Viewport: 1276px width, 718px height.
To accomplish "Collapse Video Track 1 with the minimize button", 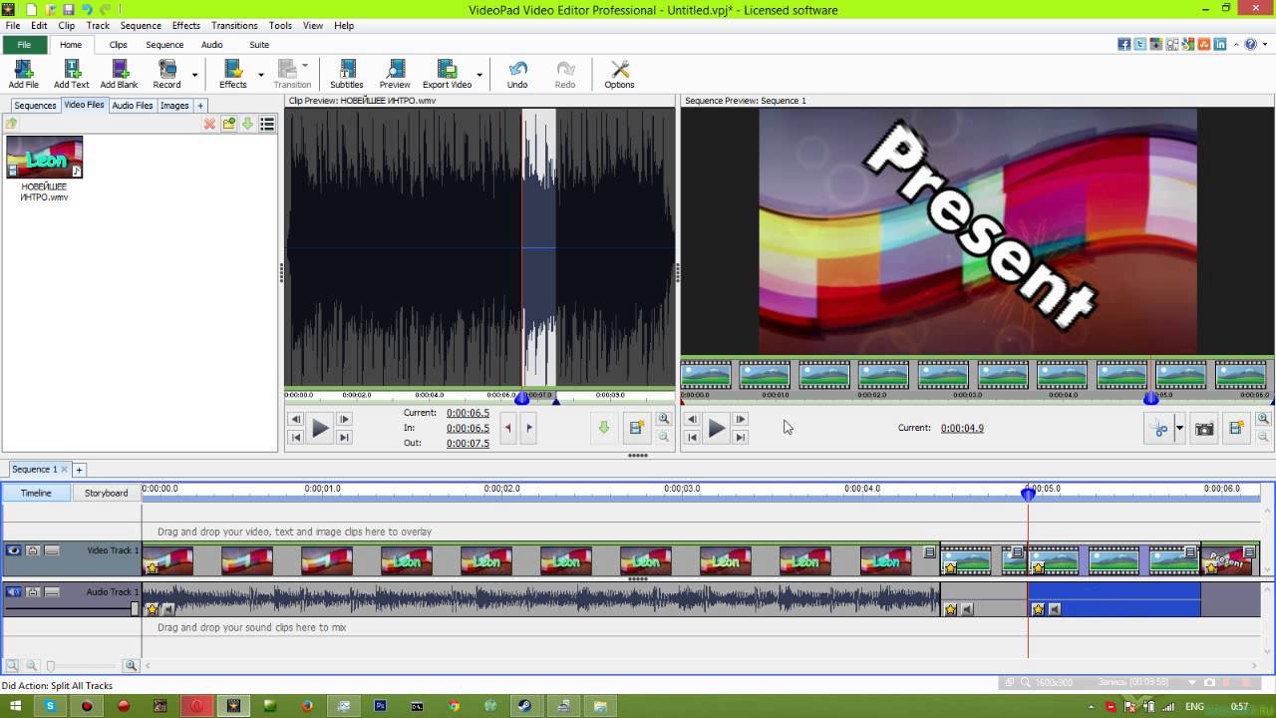I will [52, 550].
